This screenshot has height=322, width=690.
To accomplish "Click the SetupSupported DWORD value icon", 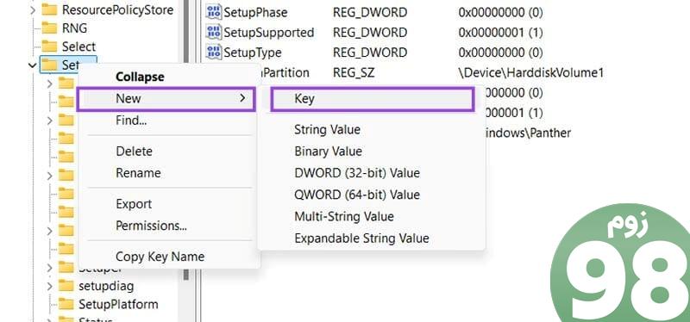I will tap(214, 32).
